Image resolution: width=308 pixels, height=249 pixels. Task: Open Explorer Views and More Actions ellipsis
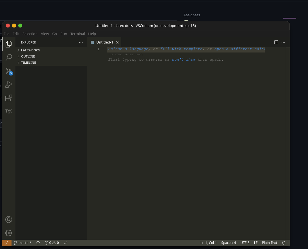click(81, 42)
